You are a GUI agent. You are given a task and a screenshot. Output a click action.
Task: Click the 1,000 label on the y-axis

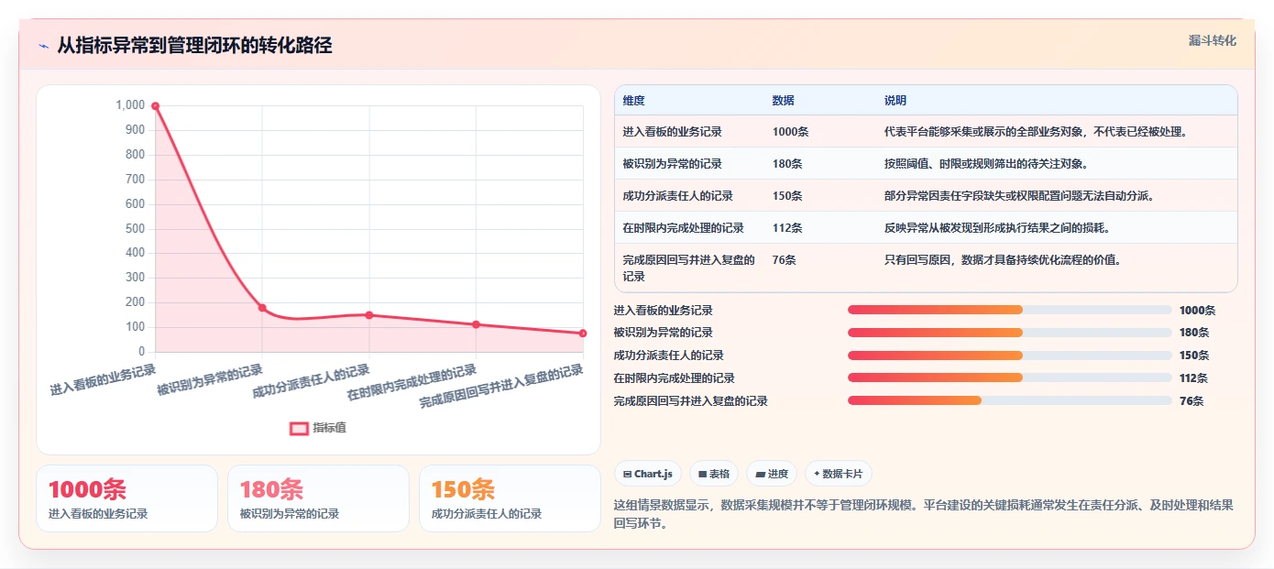pos(130,105)
